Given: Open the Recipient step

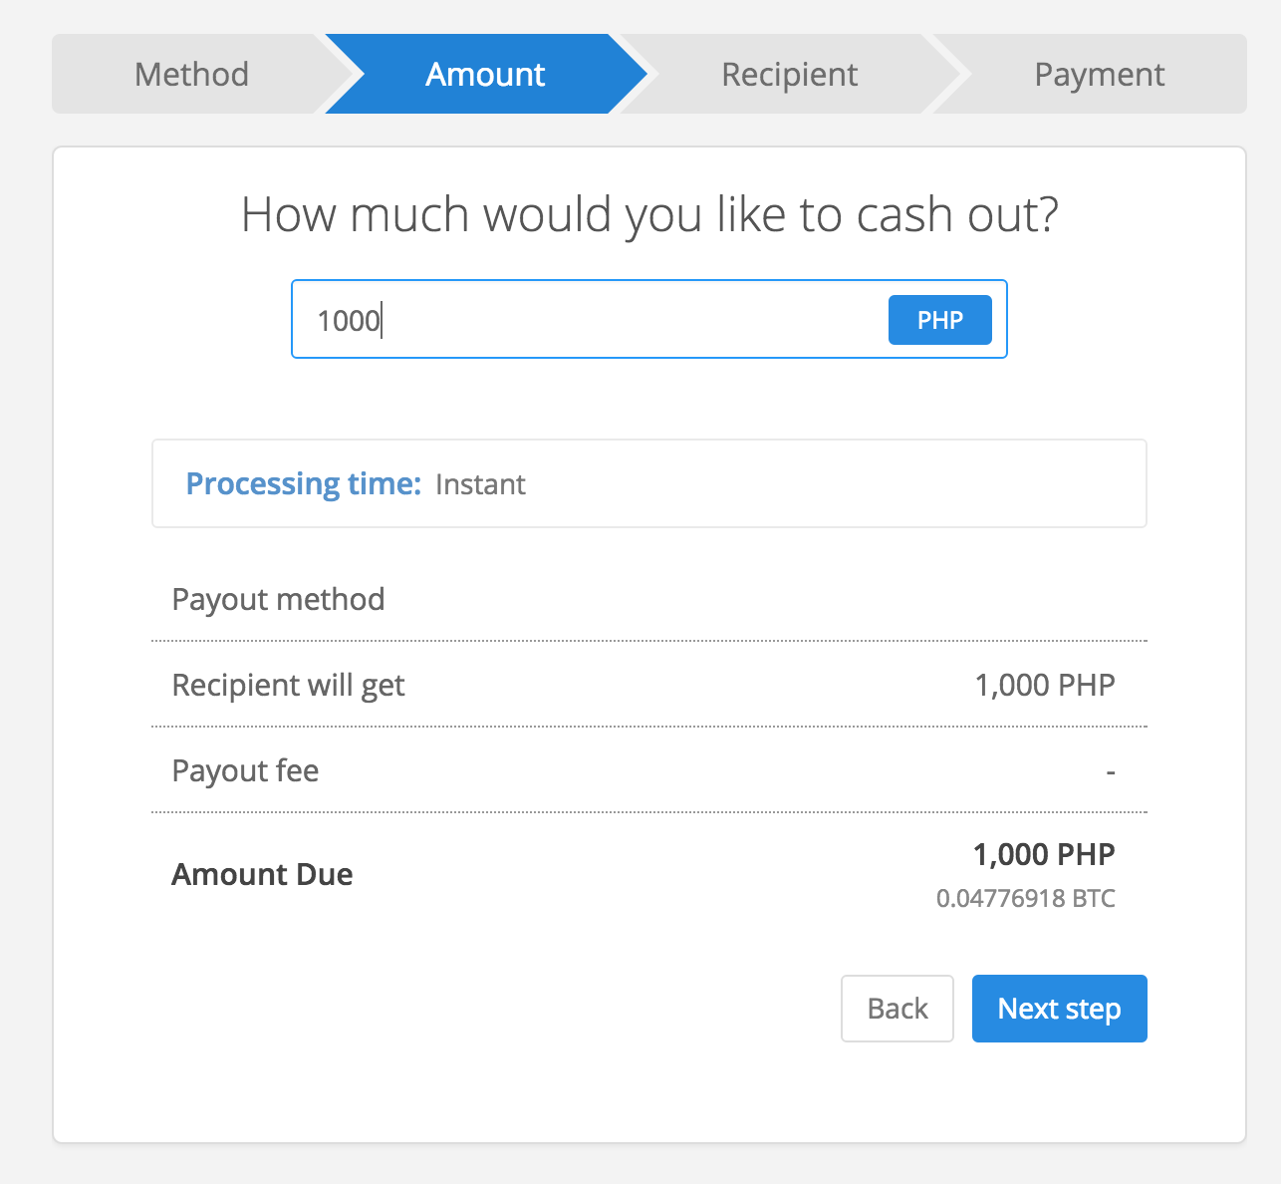Looking at the screenshot, I should pyautogui.click(x=789, y=75).
